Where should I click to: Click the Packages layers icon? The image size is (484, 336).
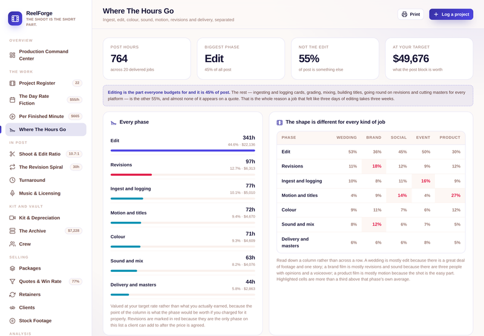click(12, 268)
